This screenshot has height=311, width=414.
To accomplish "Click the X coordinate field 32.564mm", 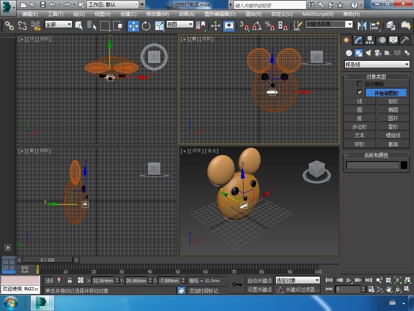I will coord(103,281).
